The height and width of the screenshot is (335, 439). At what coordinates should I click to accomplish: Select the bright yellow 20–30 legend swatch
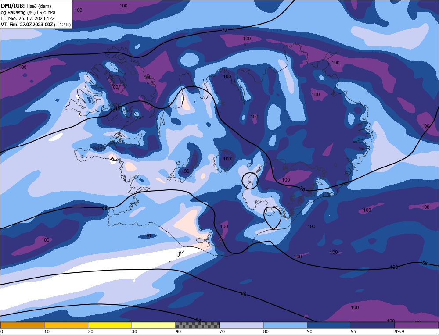[x=110, y=325]
